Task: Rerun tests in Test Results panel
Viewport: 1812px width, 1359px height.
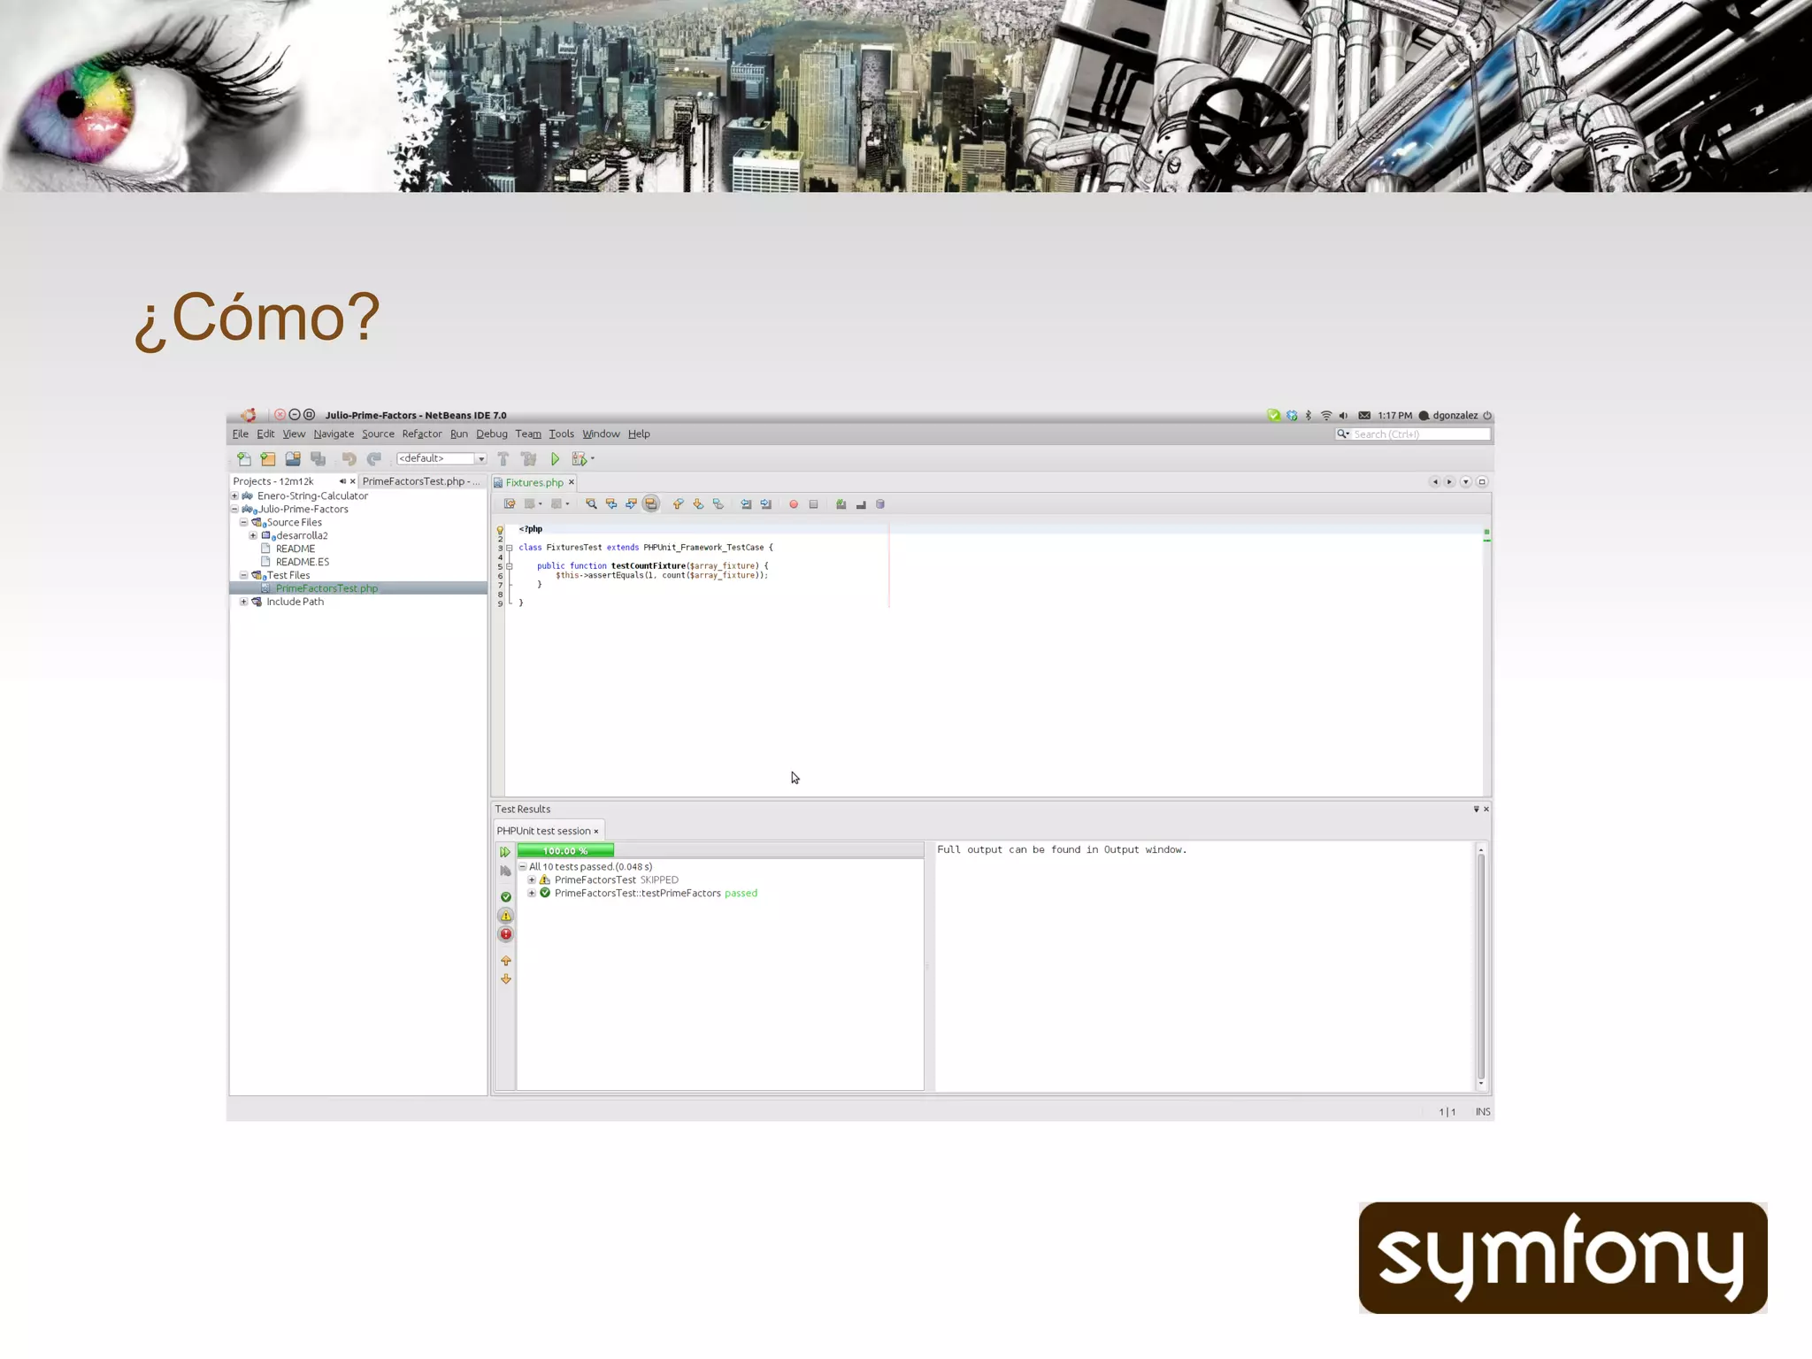Action: 505,852
